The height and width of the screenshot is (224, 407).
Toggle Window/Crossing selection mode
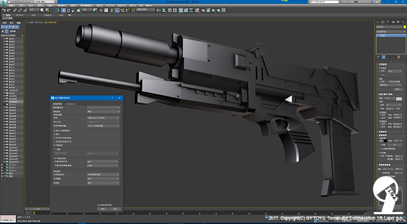58,10
